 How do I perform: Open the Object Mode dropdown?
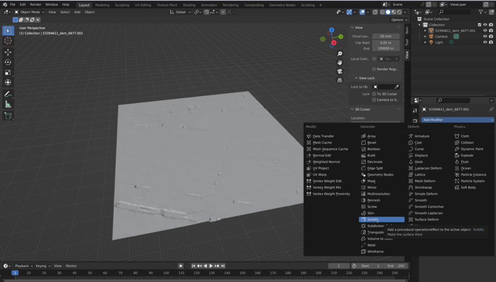click(29, 12)
